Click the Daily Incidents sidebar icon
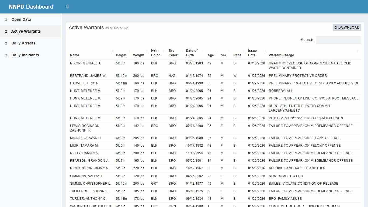 pyautogui.click(x=6, y=55)
